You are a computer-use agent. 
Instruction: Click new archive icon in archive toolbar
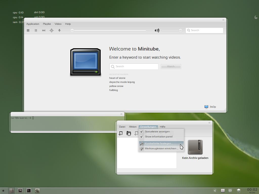(121, 133)
